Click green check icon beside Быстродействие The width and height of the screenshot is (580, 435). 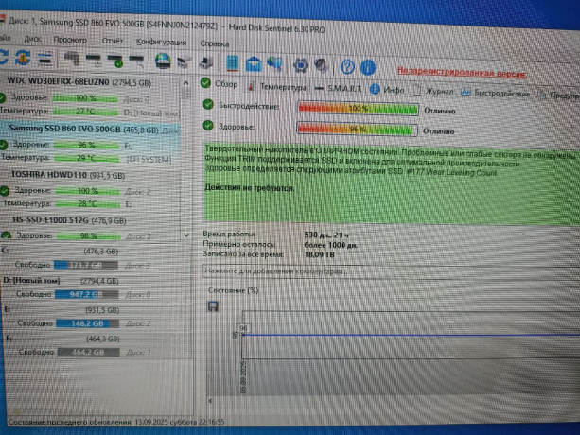pyautogui.click(x=208, y=105)
